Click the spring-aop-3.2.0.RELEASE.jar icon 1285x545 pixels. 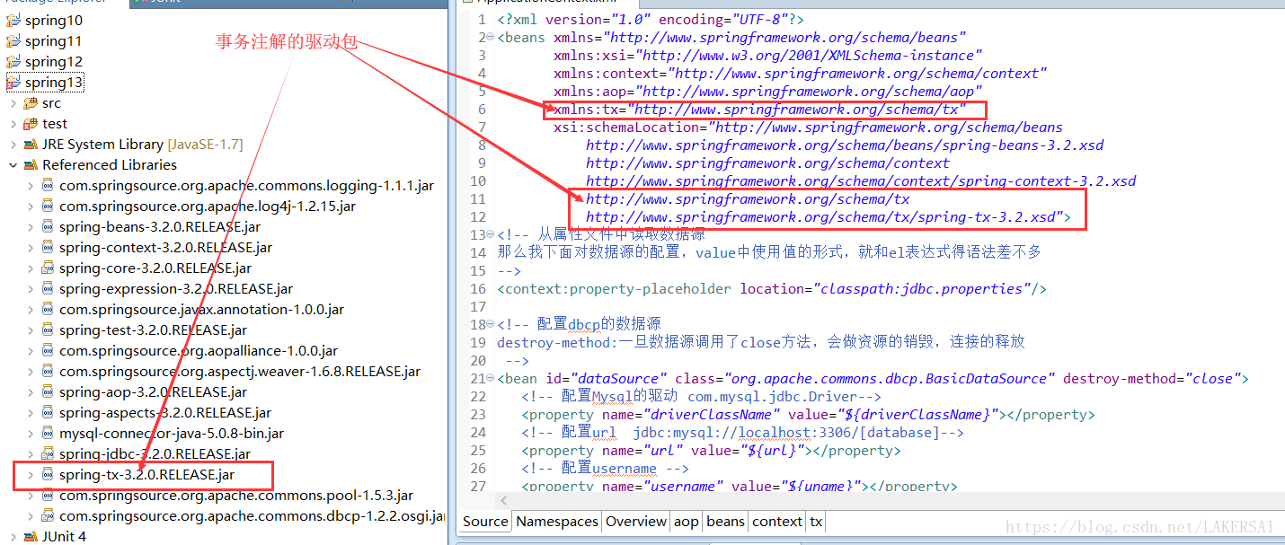48,392
